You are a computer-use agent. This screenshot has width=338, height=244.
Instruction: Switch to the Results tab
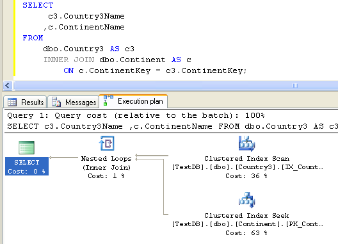coord(25,102)
